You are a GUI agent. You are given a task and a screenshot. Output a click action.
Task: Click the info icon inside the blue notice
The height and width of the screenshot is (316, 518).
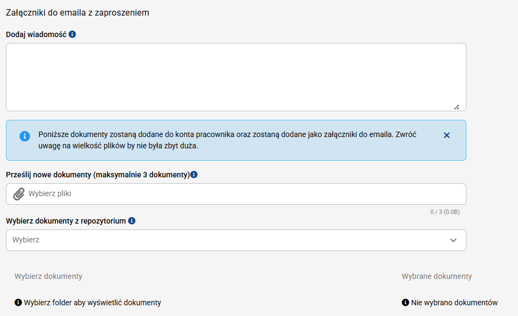(25, 136)
